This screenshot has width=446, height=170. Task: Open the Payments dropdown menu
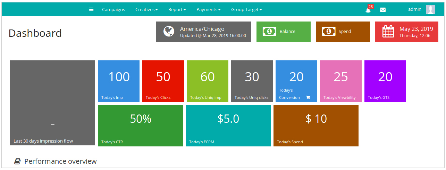pyautogui.click(x=208, y=10)
